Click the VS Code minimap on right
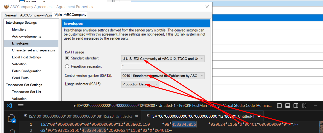 coord(321,127)
